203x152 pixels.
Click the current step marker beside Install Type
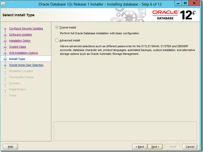5,59
